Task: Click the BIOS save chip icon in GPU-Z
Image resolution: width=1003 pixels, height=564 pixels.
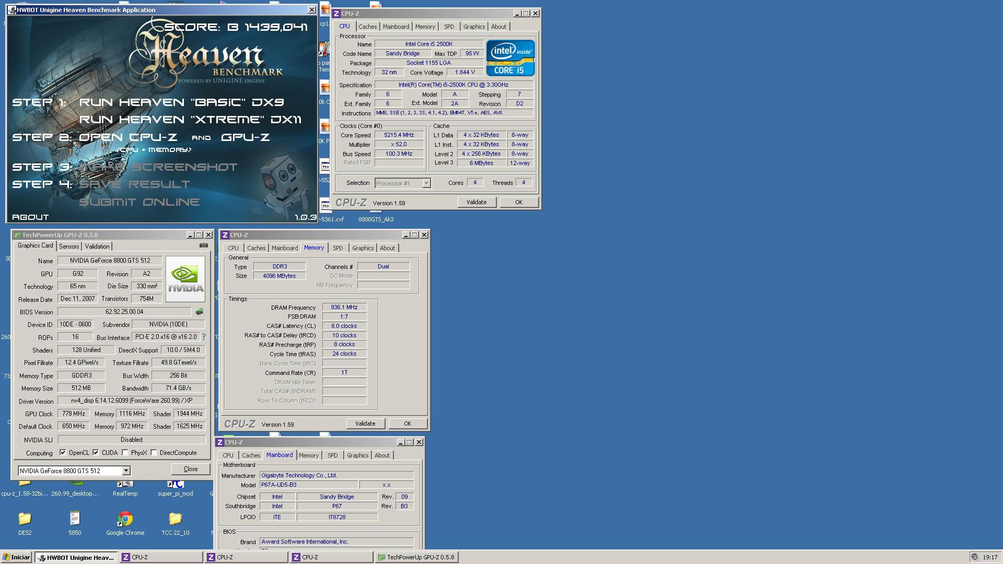Action: tap(200, 312)
